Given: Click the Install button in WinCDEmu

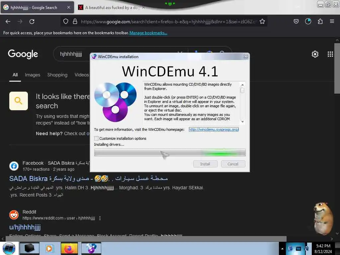Looking at the screenshot, I should click(x=205, y=164).
